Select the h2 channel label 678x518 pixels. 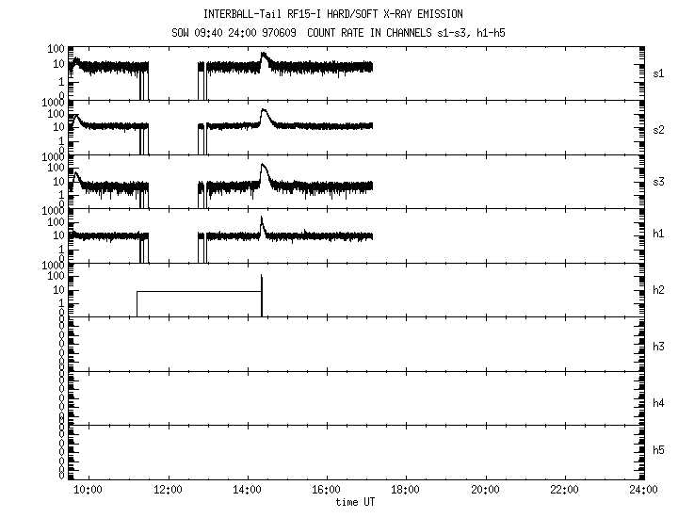(x=658, y=290)
